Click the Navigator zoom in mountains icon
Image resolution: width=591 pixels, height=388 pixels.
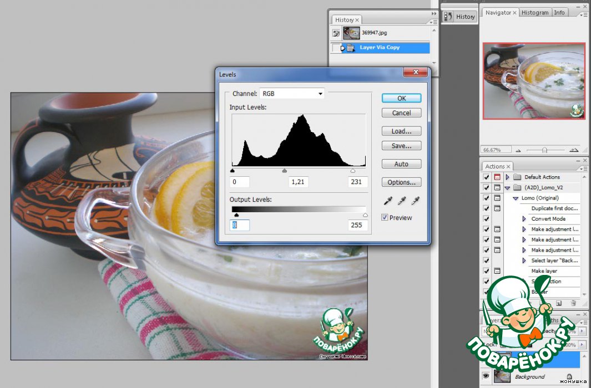coord(574,150)
